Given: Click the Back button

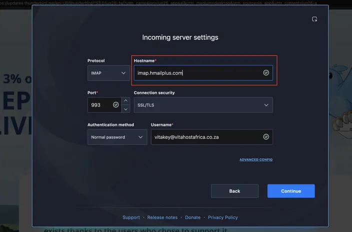Looking at the screenshot, I should (x=234, y=191).
